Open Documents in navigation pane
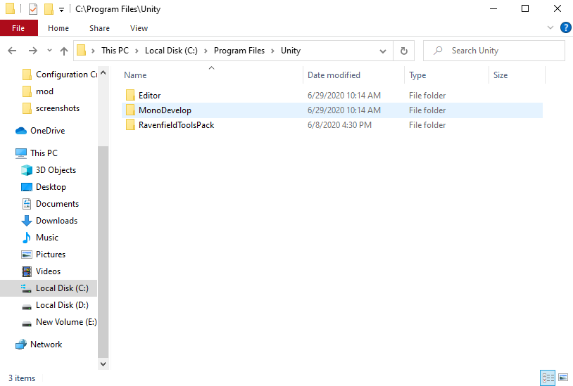Image resolution: width=573 pixels, height=386 pixels. (x=50, y=204)
